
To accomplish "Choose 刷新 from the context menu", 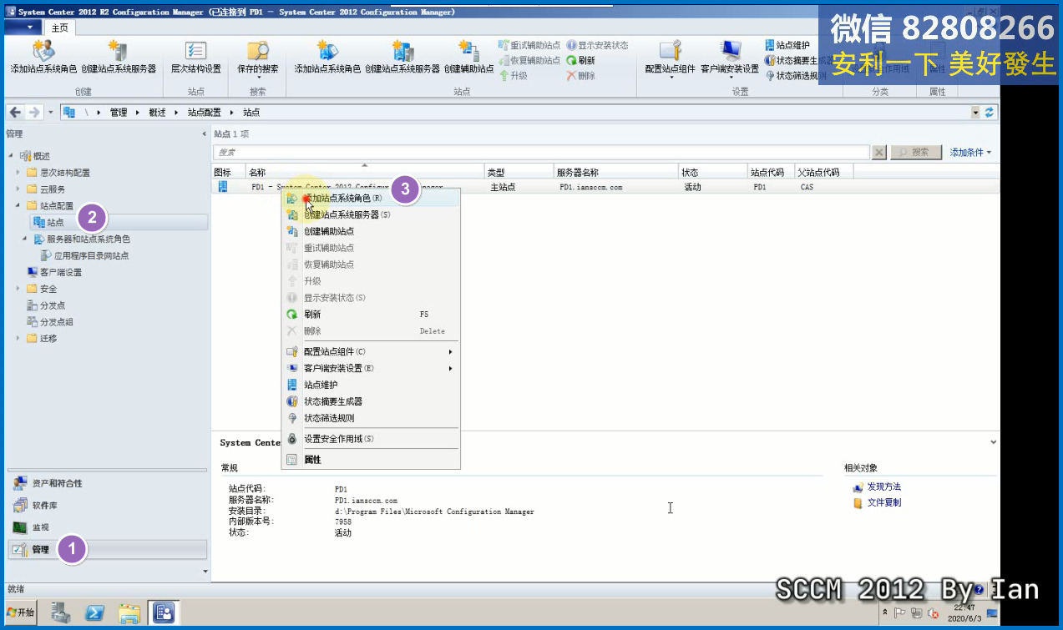I will click(372, 315).
